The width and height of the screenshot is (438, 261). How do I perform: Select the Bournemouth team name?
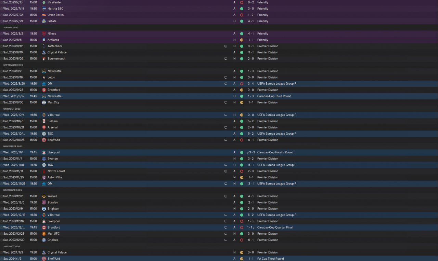pyautogui.click(x=56, y=59)
